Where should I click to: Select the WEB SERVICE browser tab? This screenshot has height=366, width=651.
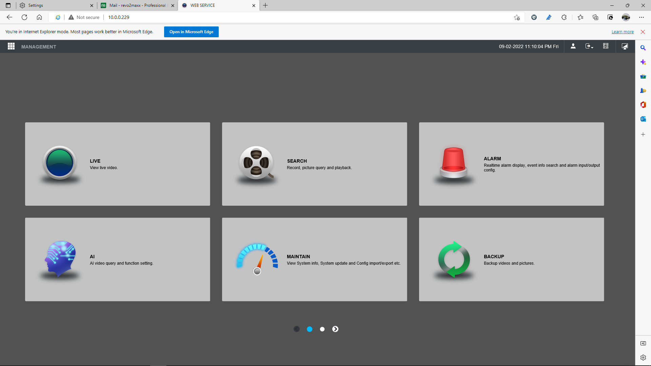[218, 5]
